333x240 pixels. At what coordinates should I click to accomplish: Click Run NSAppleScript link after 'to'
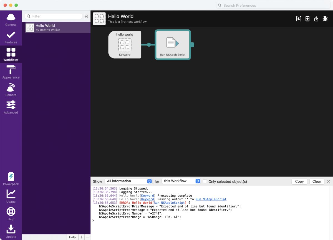click(211, 199)
